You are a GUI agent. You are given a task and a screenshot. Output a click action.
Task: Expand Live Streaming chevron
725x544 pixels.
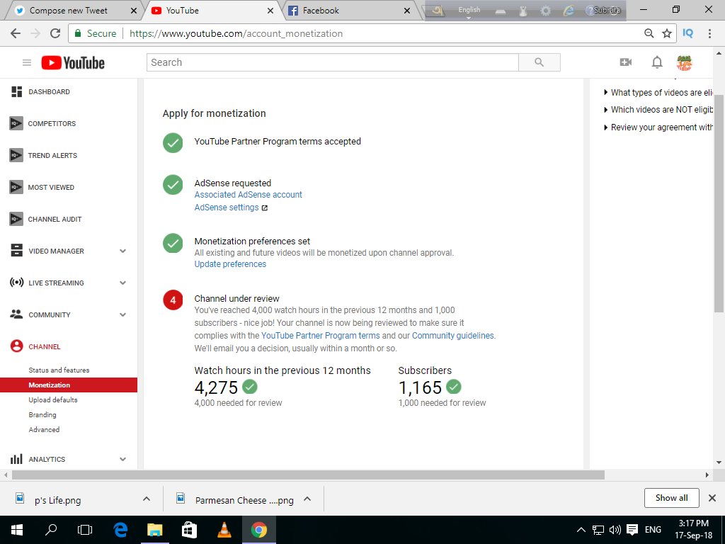(x=122, y=283)
